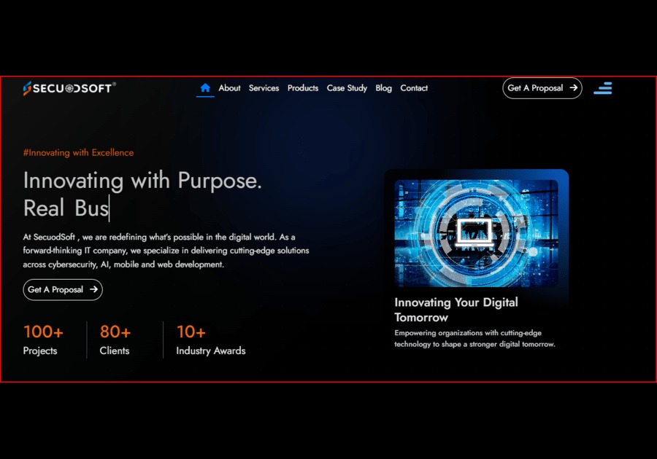The image size is (657, 459).
Task: Click the 80+ Clients stat counter
Action: pyautogui.click(x=115, y=340)
